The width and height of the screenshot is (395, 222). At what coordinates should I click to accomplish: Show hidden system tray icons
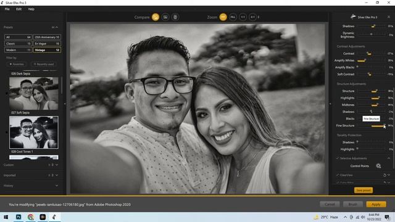click(x=345, y=217)
